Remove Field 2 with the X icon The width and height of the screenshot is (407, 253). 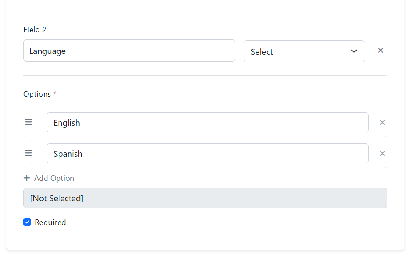[x=380, y=51]
